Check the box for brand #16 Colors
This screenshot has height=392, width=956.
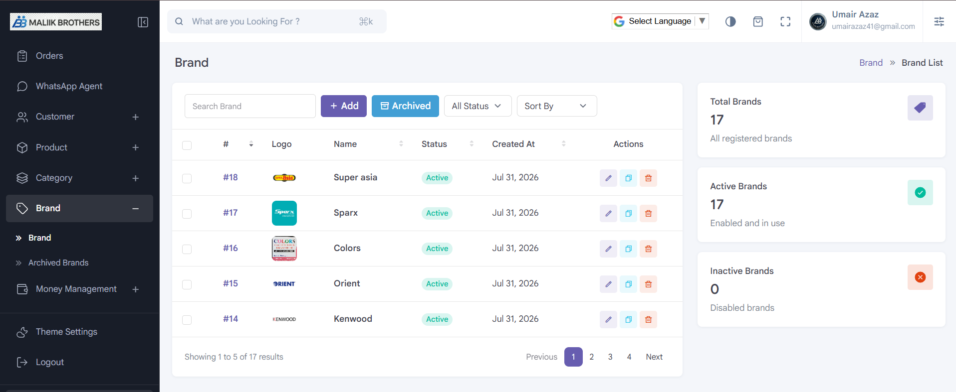pyautogui.click(x=187, y=249)
